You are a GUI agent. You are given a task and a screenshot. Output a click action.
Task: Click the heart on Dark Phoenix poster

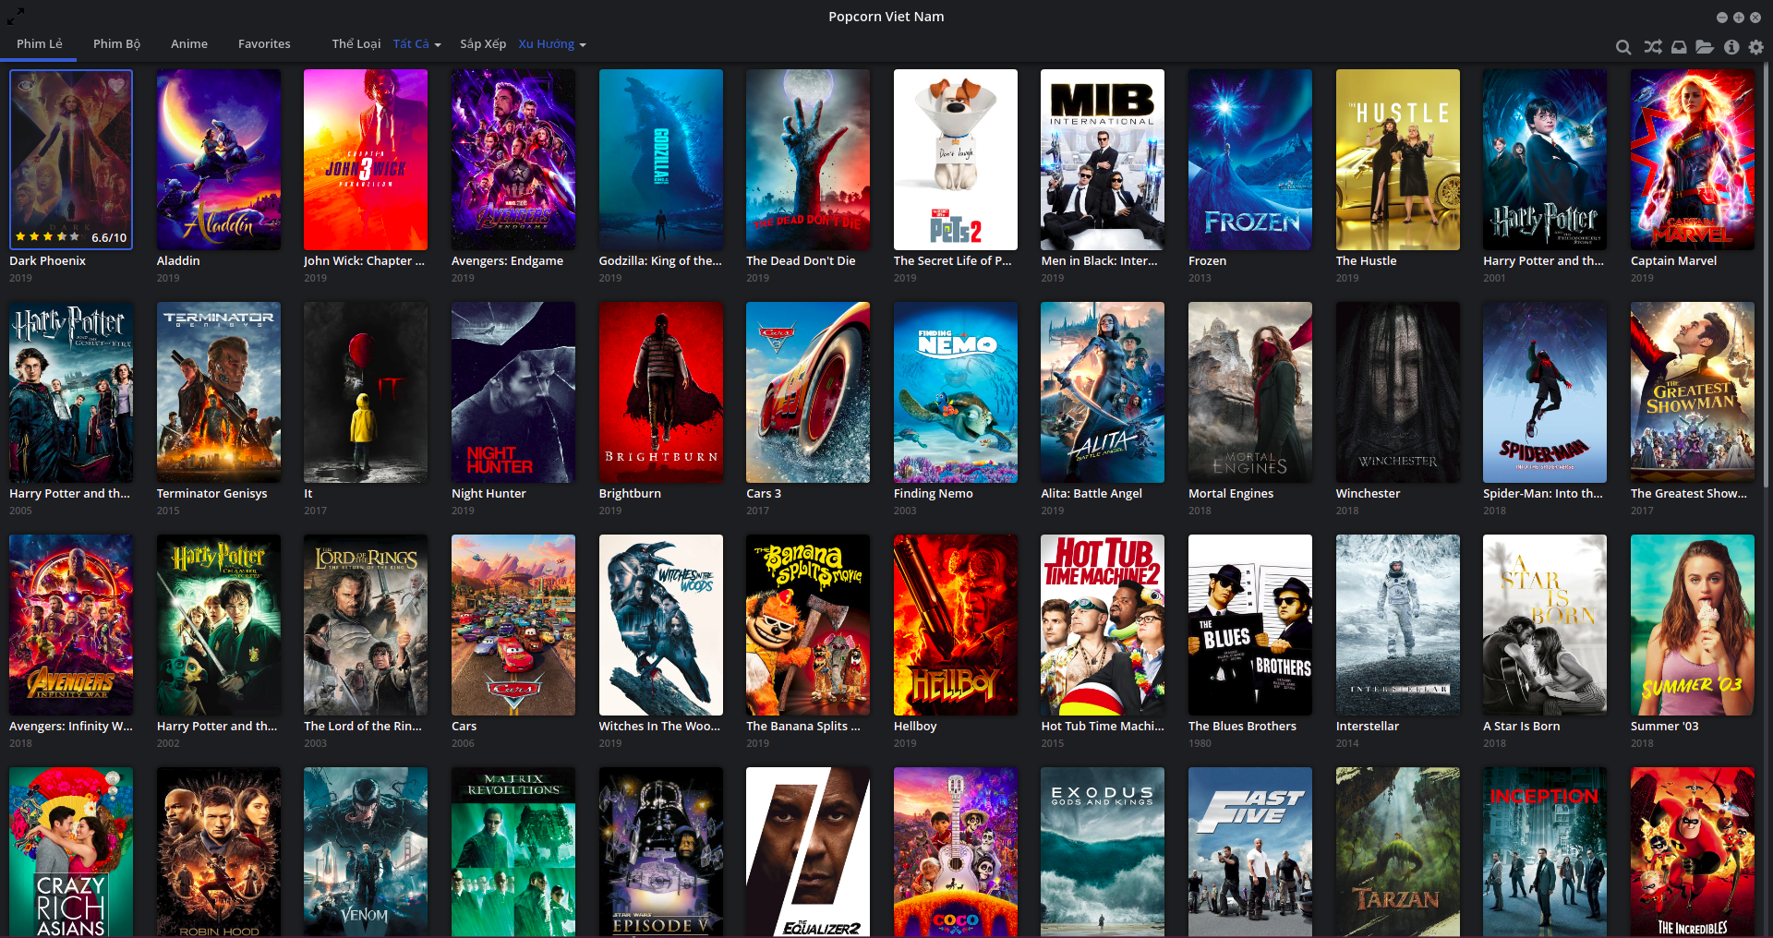[x=116, y=85]
